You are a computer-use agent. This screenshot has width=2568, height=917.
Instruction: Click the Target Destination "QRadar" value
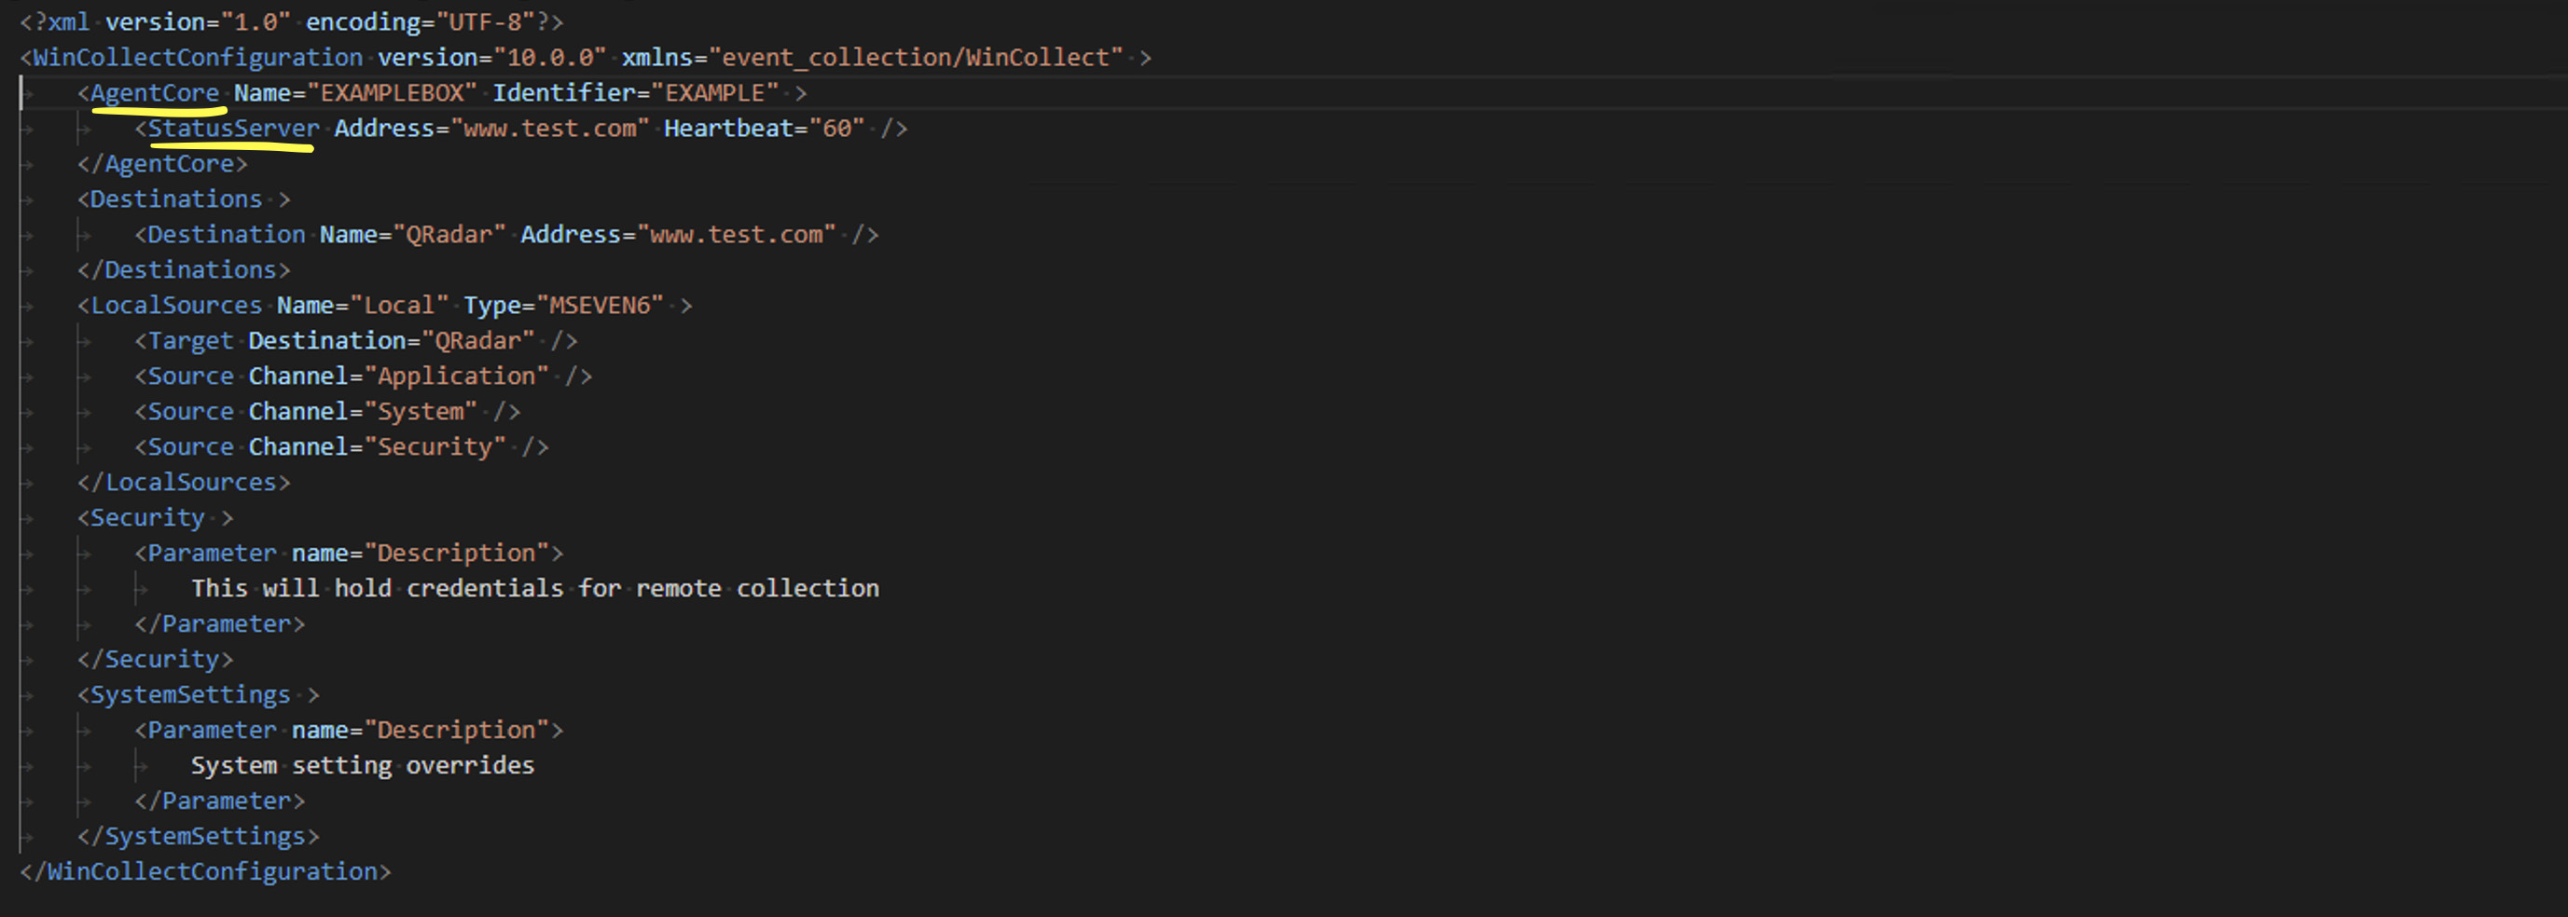pyautogui.click(x=477, y=341)
